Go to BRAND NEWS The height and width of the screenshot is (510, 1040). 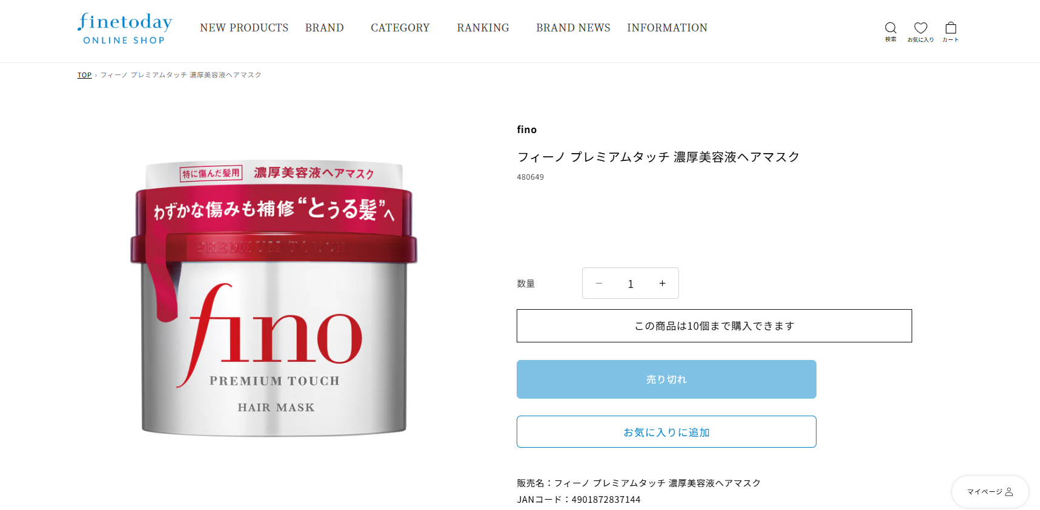point(573,28)
